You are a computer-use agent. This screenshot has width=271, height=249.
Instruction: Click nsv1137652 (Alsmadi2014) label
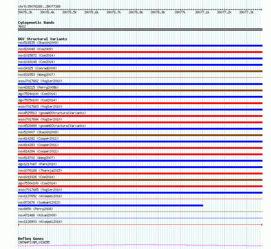(40, 196)
